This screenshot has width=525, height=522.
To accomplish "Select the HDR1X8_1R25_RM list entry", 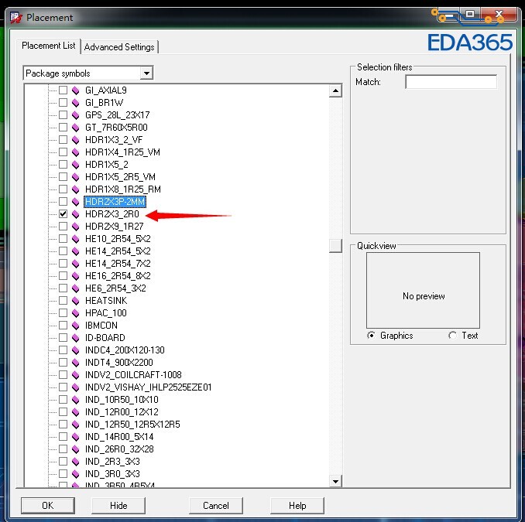I will click(x=123, y=189).
